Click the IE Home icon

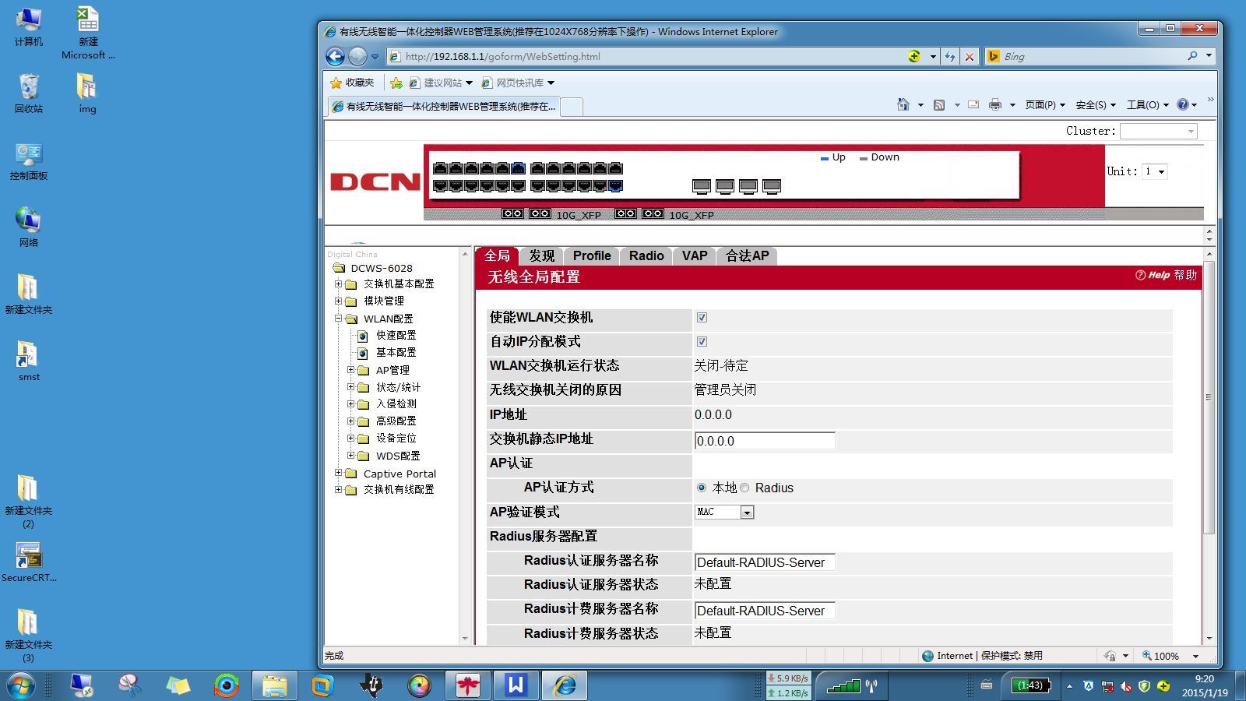click(903, 104)
